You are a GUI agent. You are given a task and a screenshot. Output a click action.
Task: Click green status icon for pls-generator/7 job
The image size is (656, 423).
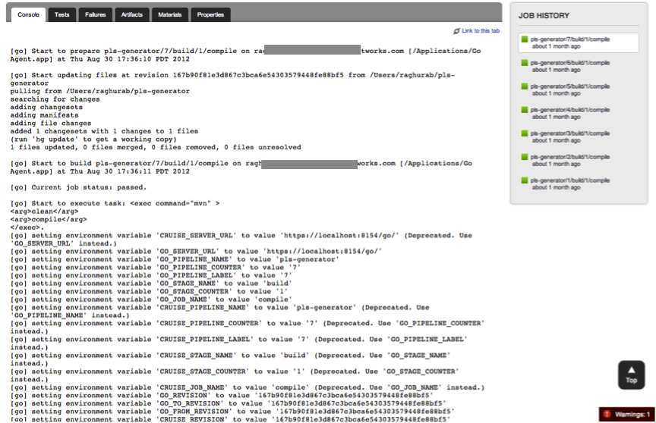point(524,39)
